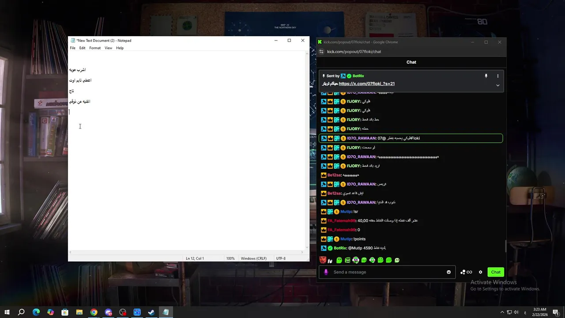This screenshot has width=565, height=318.
Task: Switch to Google Chrome in the taskbar
Action: (x=94, y=312)
